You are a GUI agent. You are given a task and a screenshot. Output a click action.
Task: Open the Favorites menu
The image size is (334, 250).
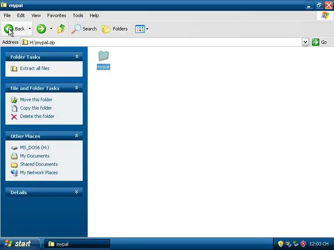57,15
